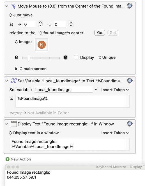Viewport: 145px width, 186px height.
Task: Open the main screen popup
Action: point(33,69)
